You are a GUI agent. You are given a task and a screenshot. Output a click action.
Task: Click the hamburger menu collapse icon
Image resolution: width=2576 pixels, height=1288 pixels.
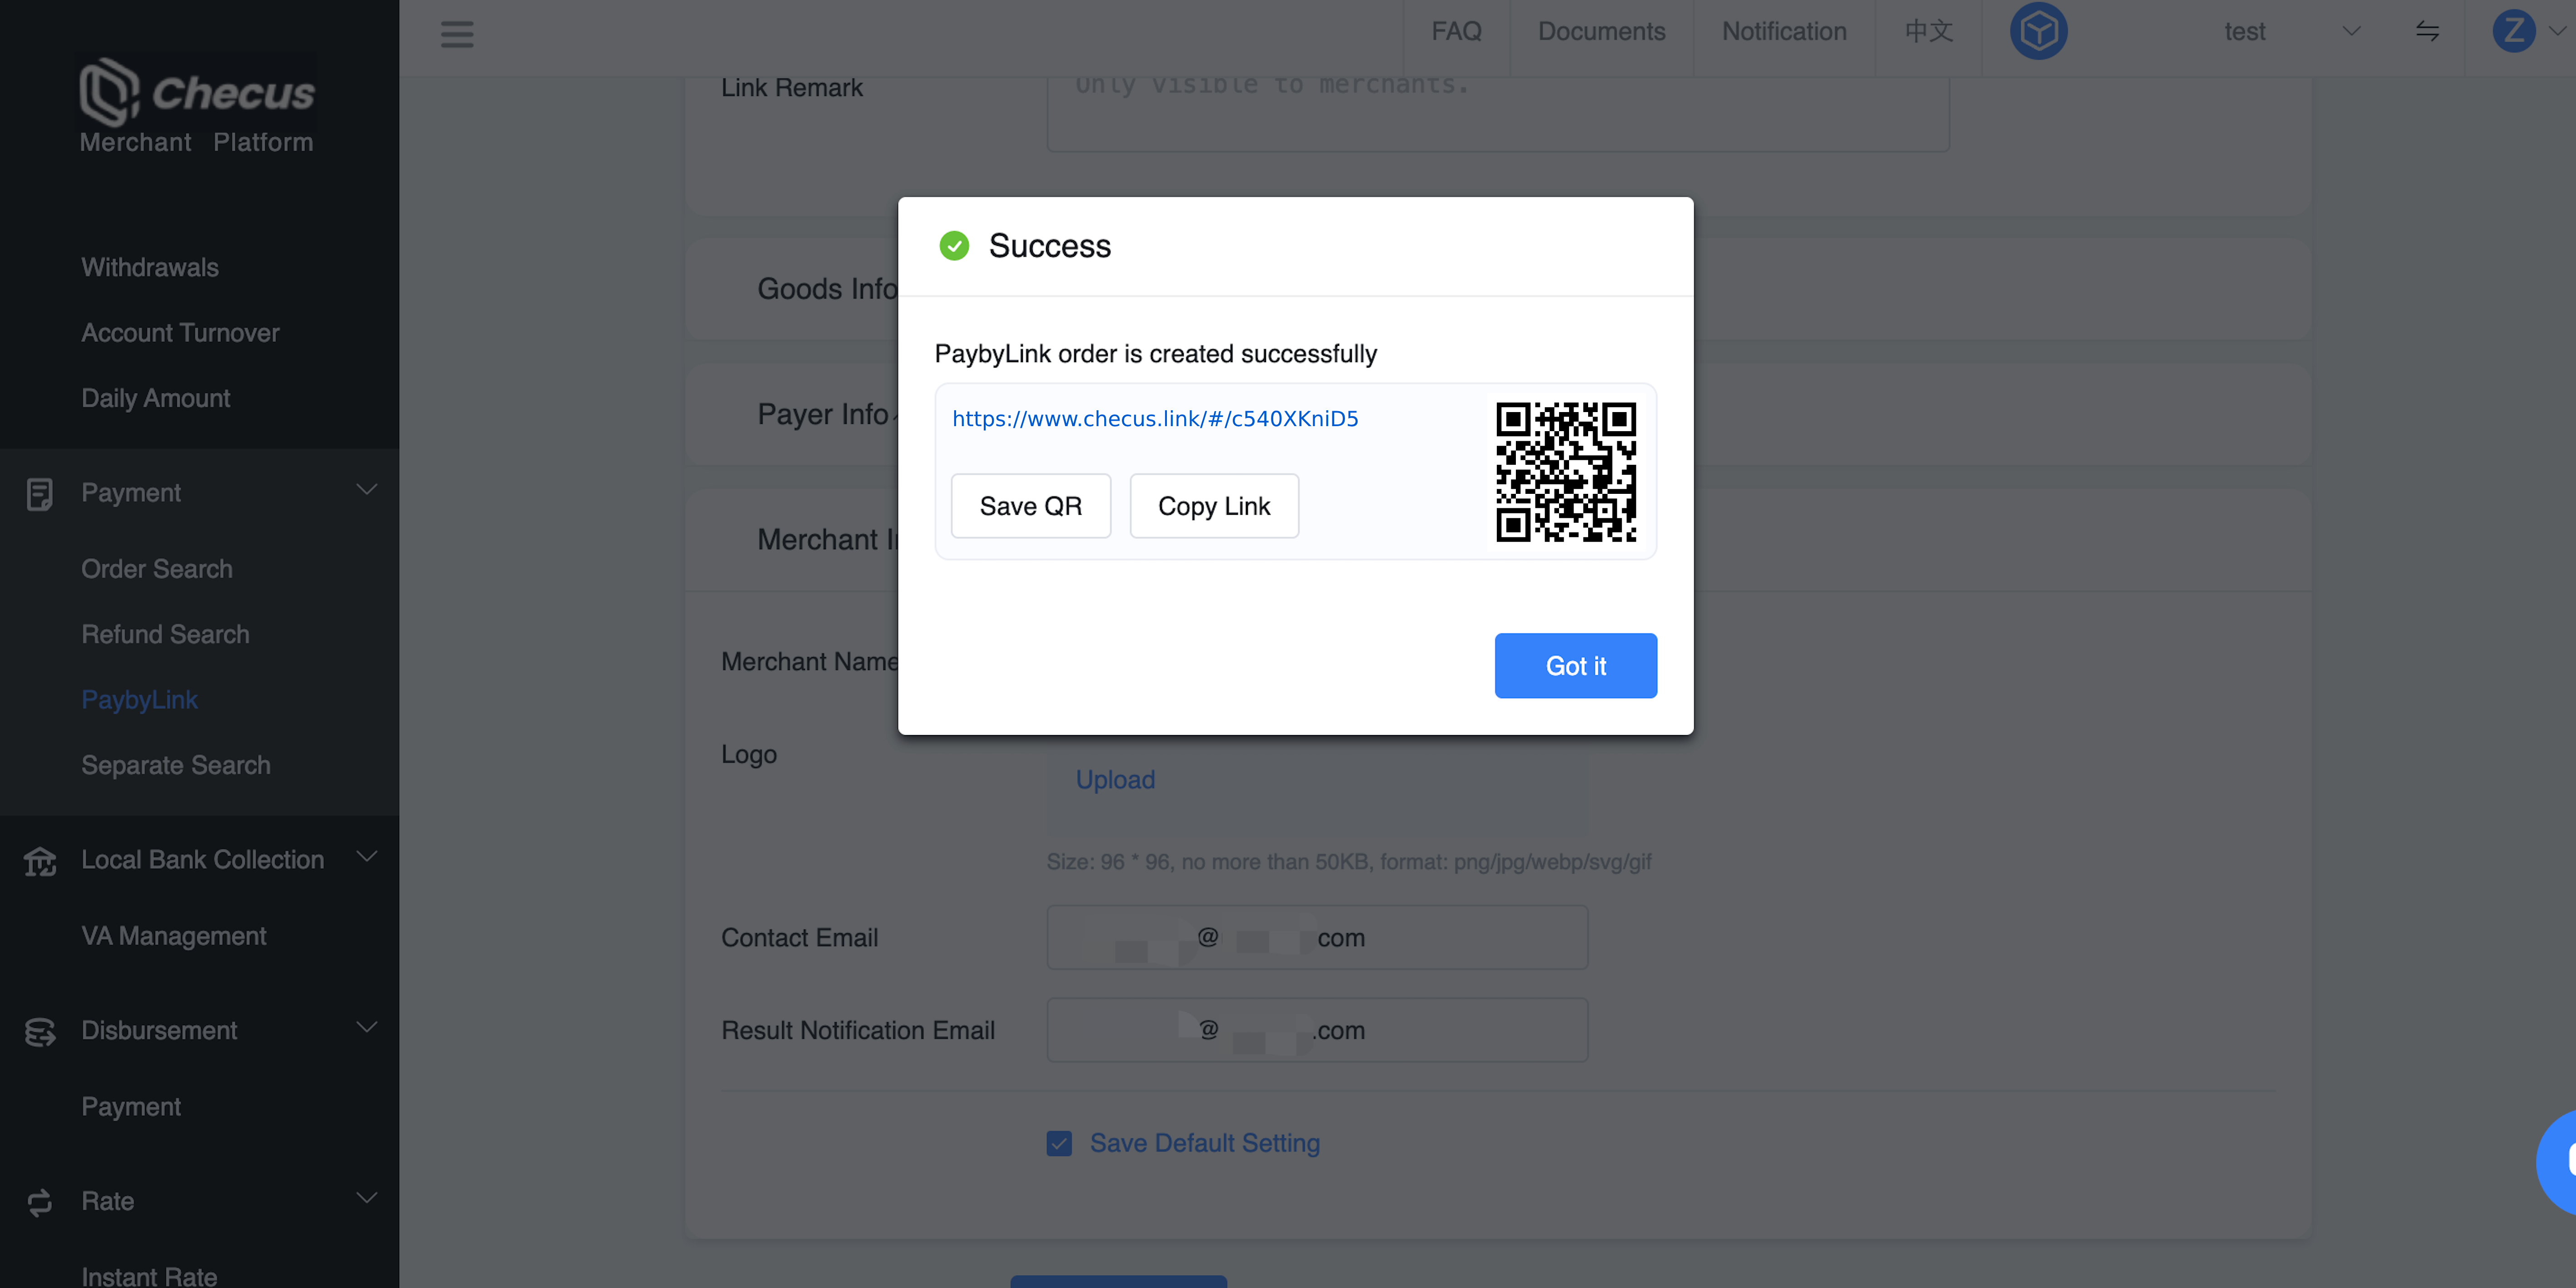[457, 34]
